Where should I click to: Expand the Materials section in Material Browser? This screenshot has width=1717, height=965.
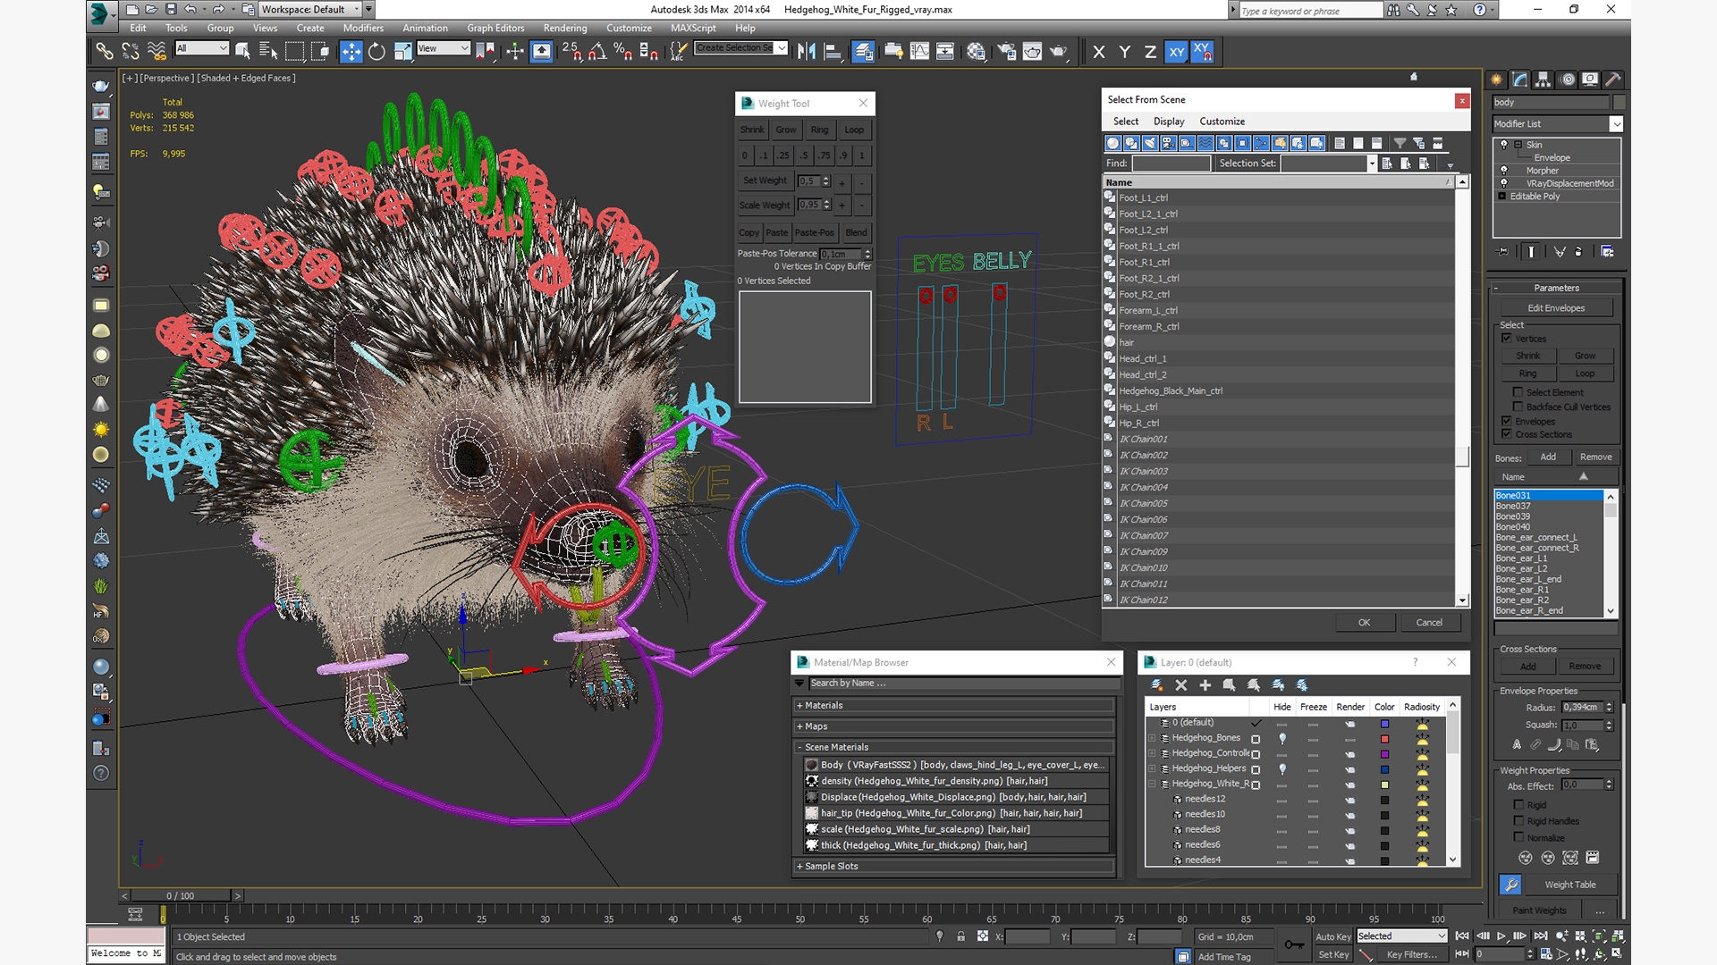[x=955, y=705]
